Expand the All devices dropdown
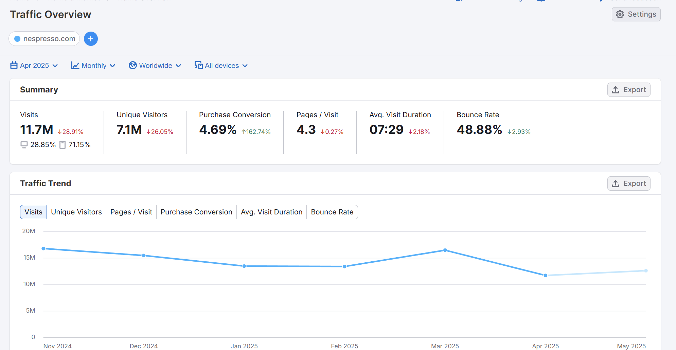 tap(222, 66)
